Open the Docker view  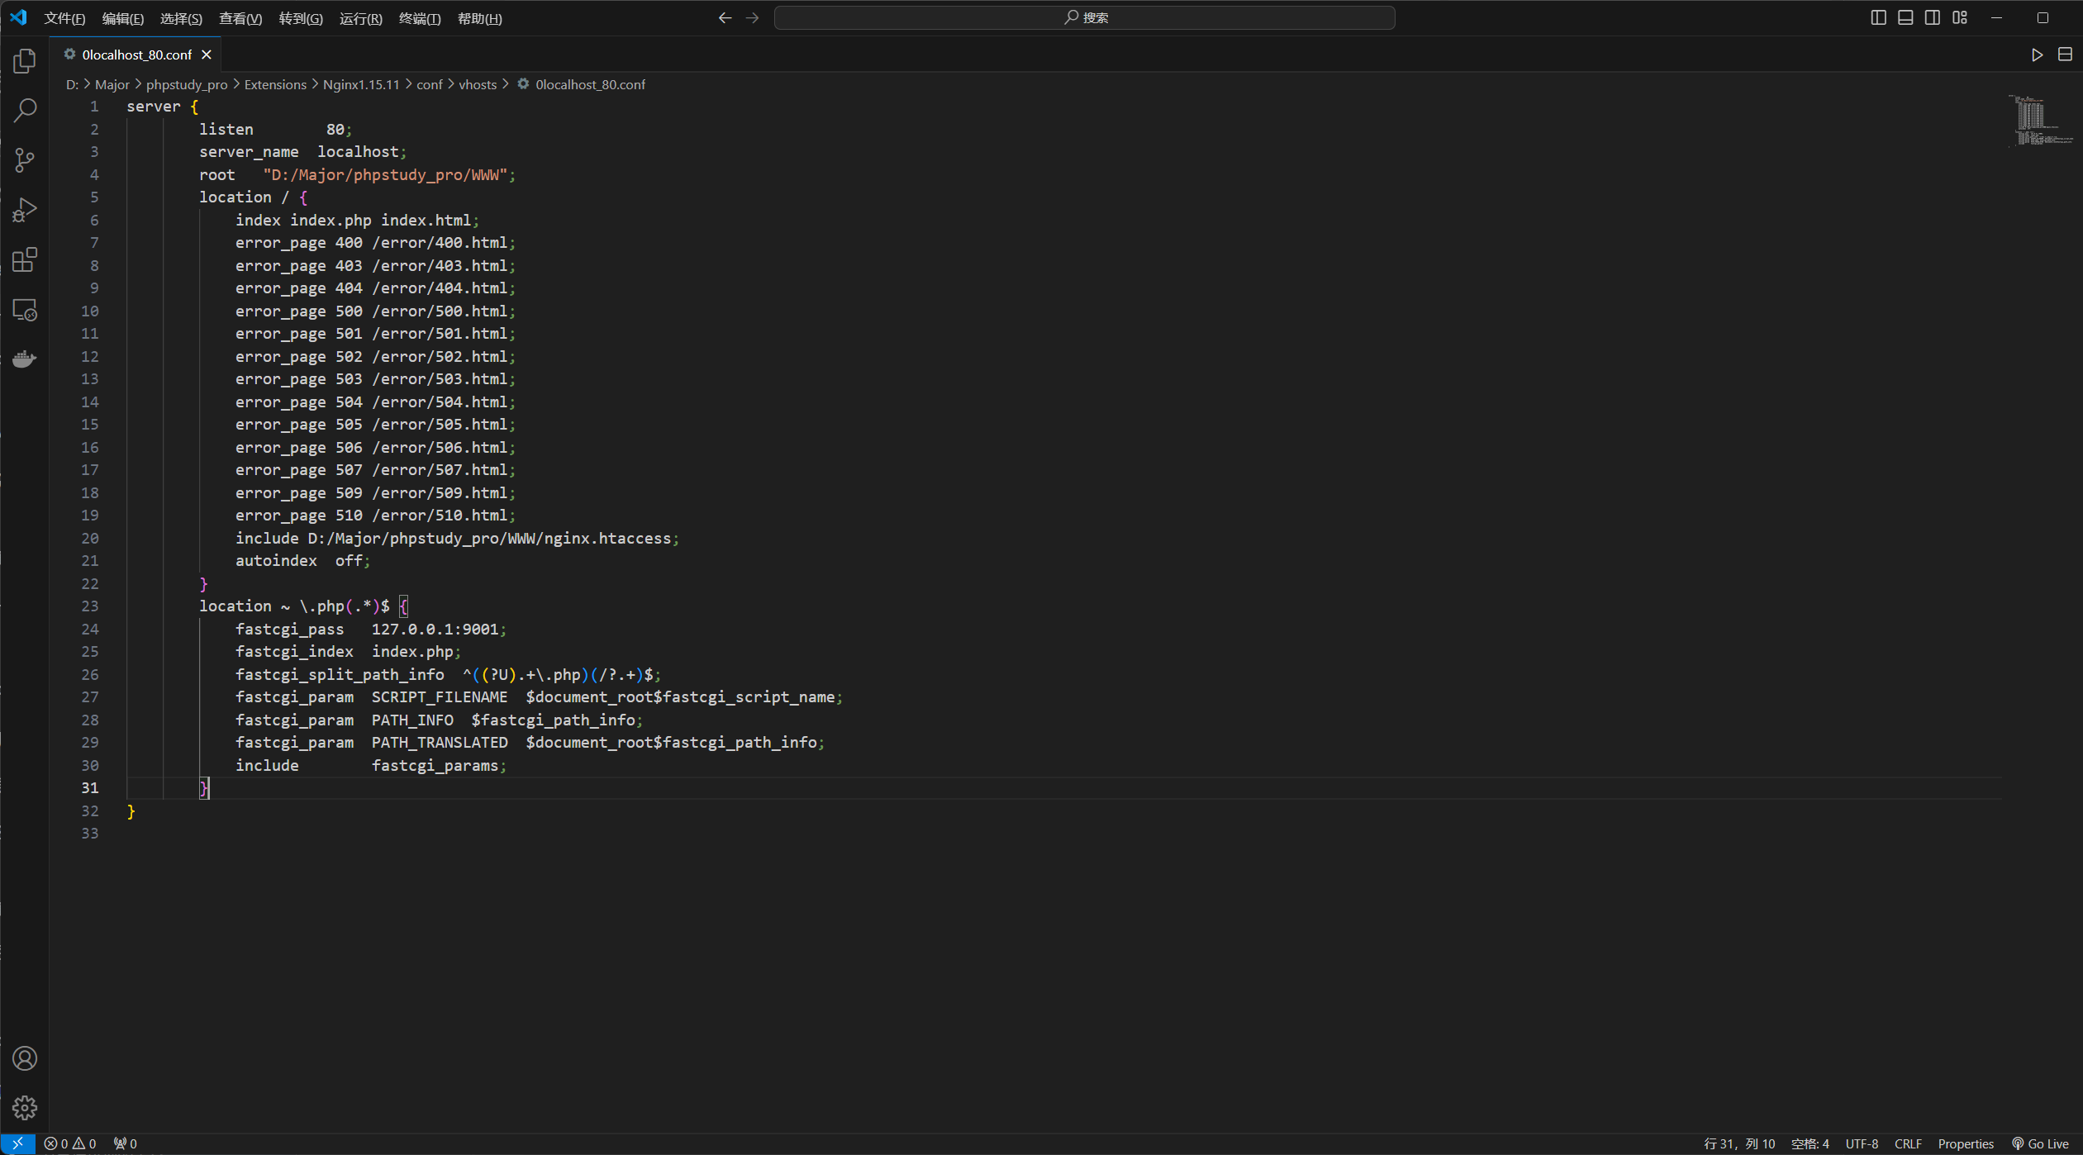tap(25, 359)
